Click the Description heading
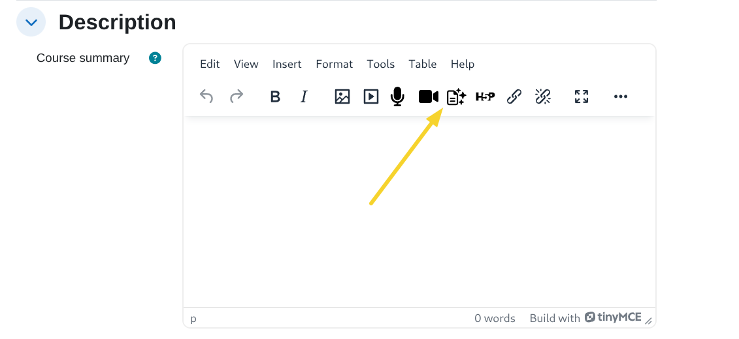This screenshot has height=339, width=739. pos(118,22)
